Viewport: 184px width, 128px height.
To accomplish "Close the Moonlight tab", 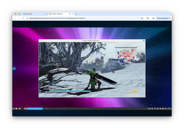I will 46,14.
